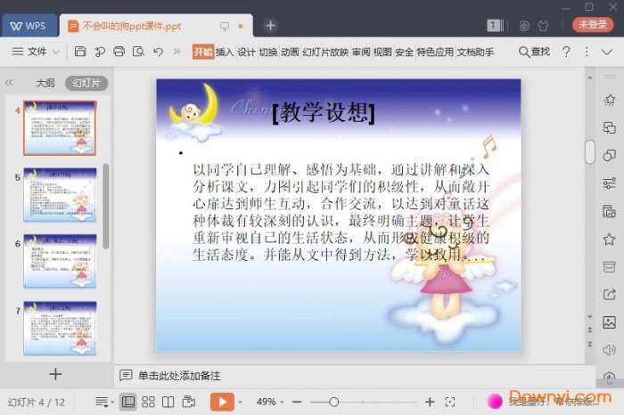The width and height of the screenshot is (624, 415).
Task: Start slideshow with orange play button
Action: (x=222, y=402)
